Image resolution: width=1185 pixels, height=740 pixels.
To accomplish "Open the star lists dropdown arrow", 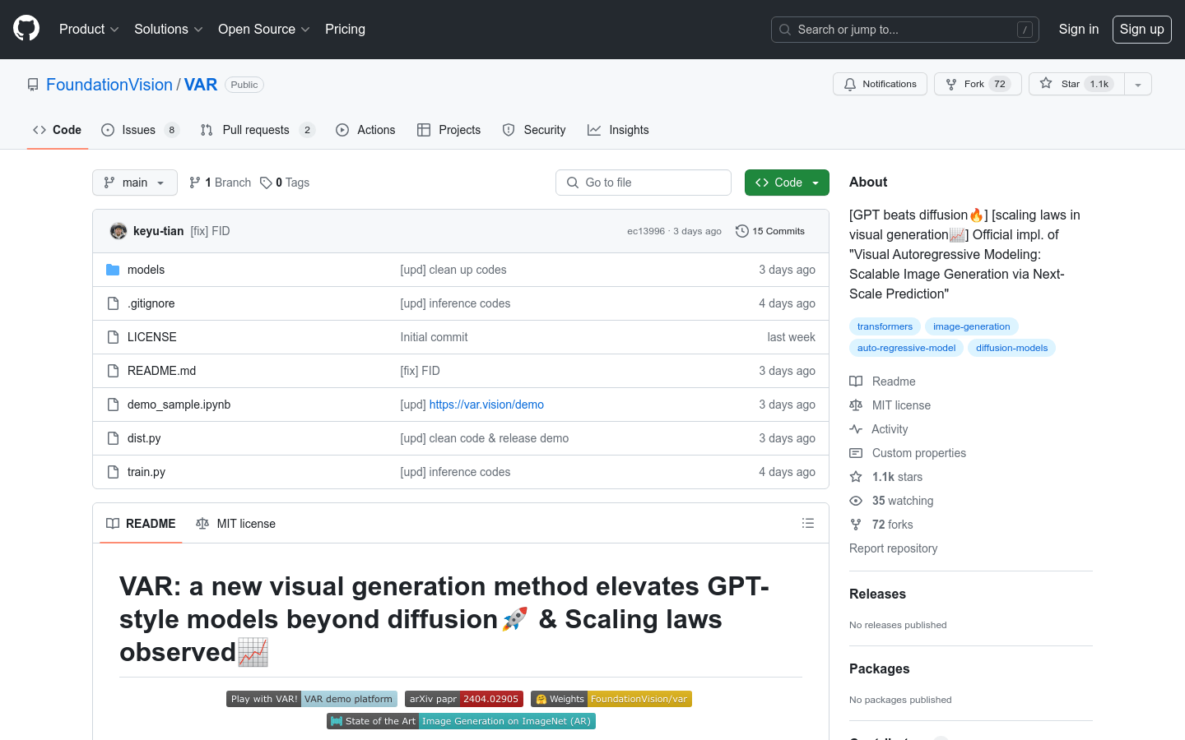I will (1138, 84).
